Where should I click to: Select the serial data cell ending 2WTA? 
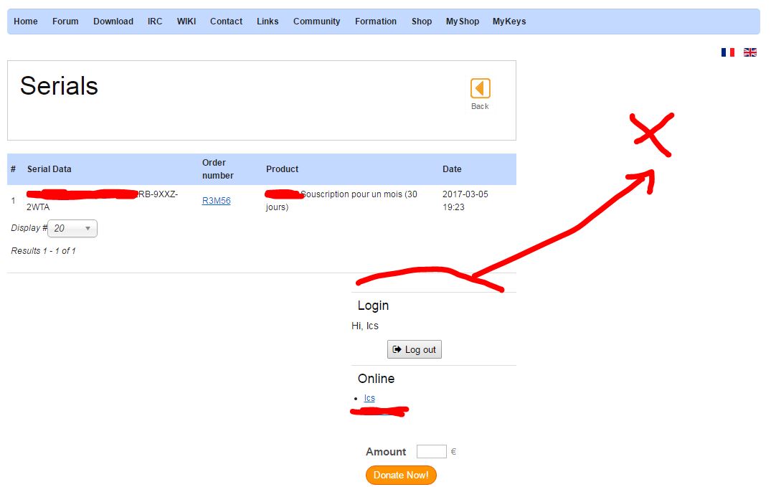[103, 200]
